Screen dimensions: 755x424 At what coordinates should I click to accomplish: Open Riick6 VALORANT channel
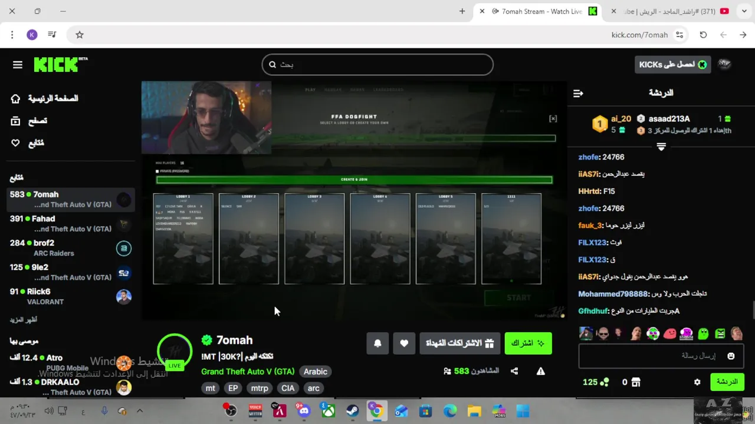tap(71, 296)
